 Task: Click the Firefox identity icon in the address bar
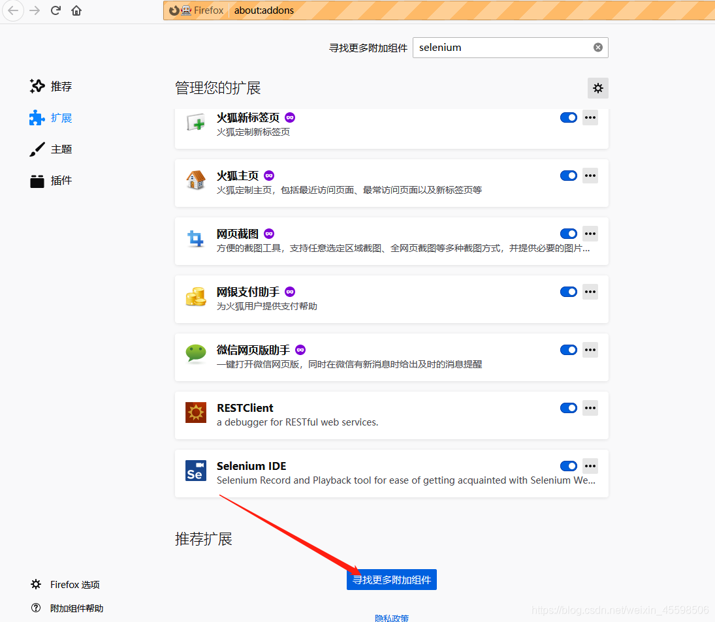(x=174, y=10)
